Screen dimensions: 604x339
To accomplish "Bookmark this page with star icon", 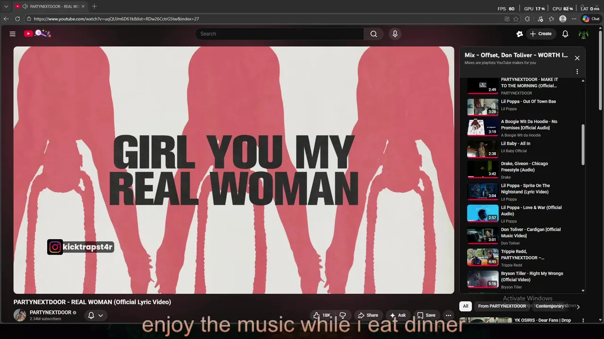I will [x=516, y=19].
